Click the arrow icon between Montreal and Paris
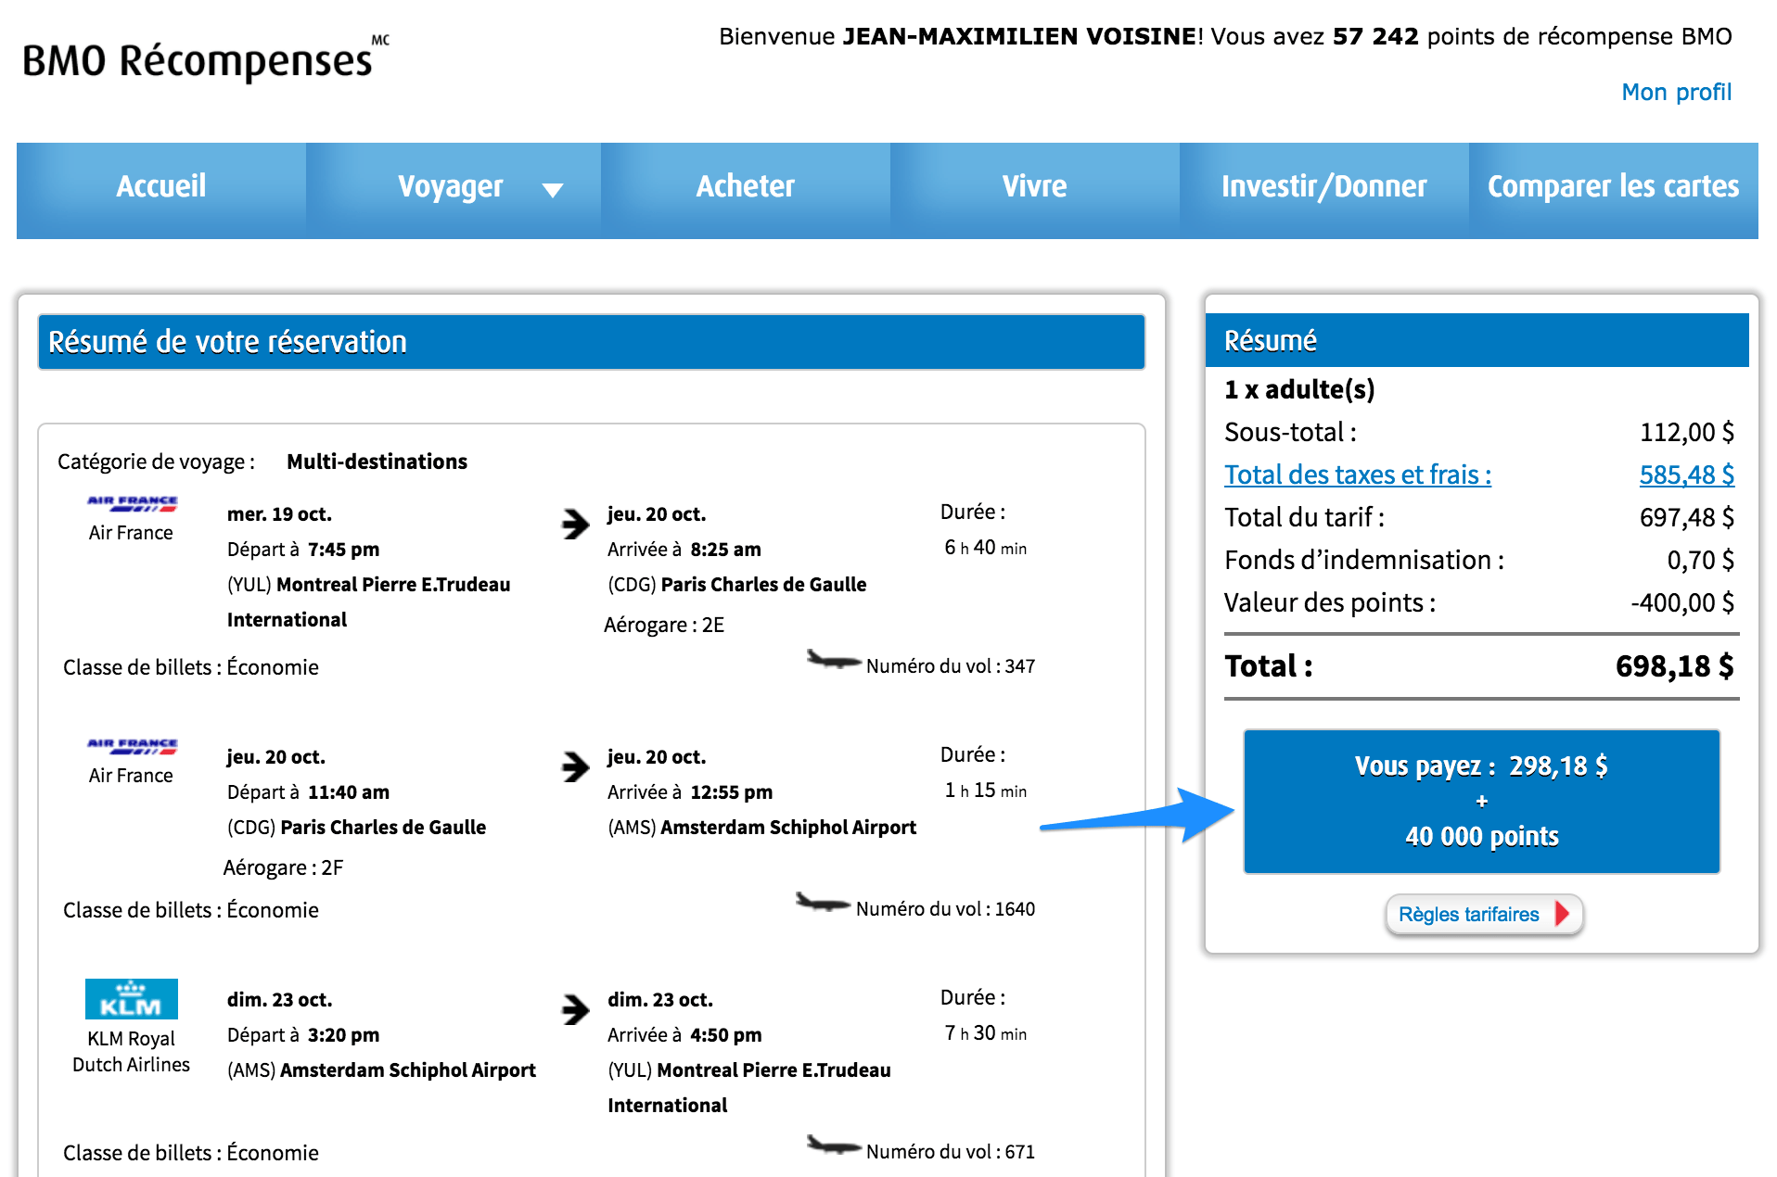 click(575, 524)
